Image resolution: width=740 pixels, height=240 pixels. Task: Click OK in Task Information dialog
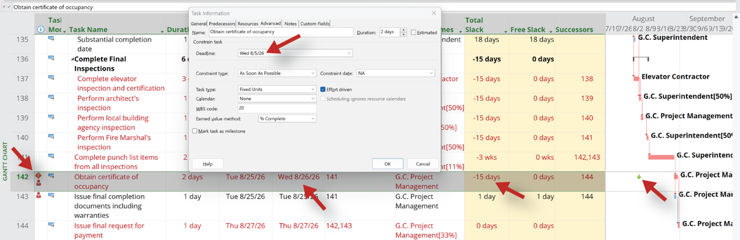(387, 164)
